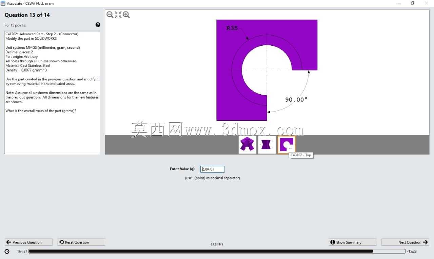Click the version number 8.1.3.1541

click(217, 244)
